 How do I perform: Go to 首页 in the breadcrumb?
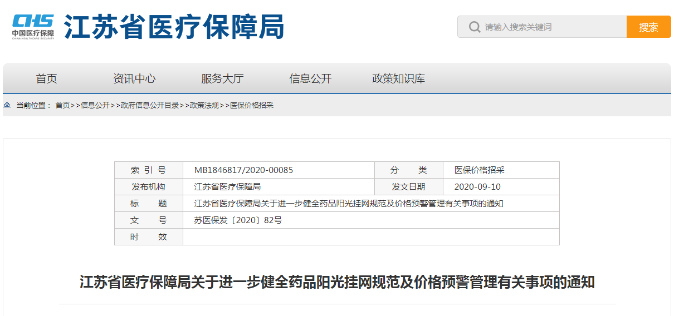tap(62, 105)
